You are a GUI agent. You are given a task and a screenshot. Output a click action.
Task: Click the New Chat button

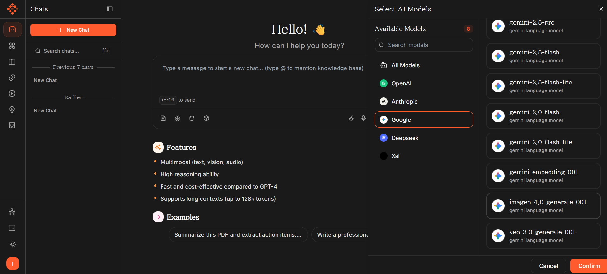tap(73, 30)
